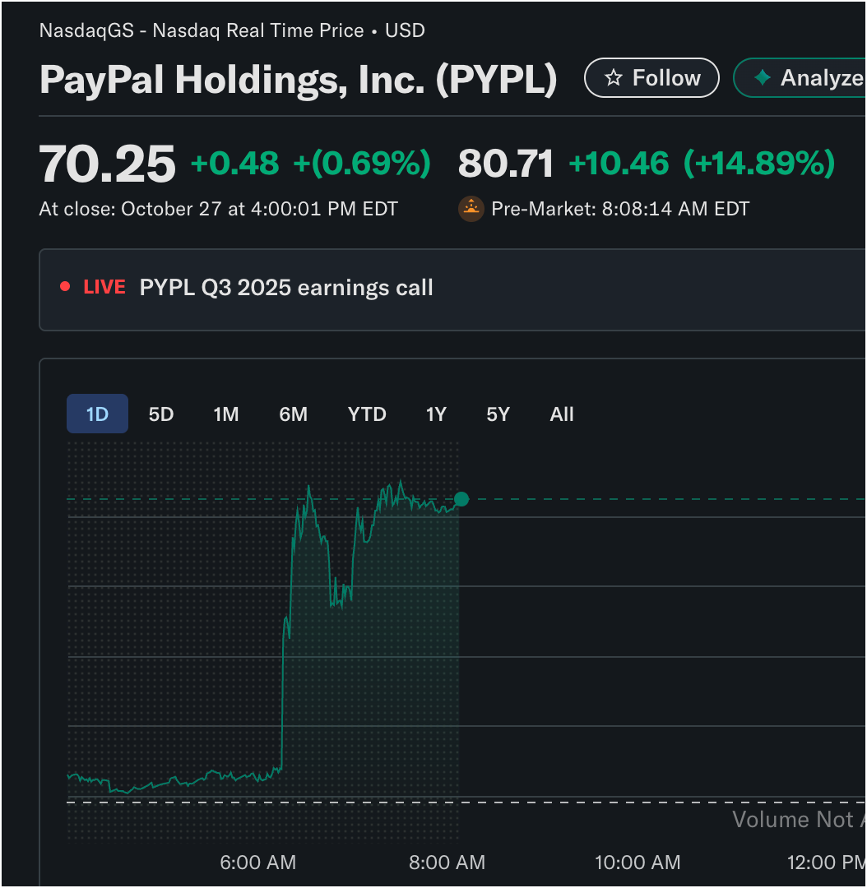867x888 pixels.
Task: Select the 1D chart range tab
Action: click(x=97, y=414)
